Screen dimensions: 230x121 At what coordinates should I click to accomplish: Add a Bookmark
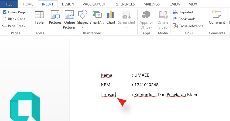[184, 19]
